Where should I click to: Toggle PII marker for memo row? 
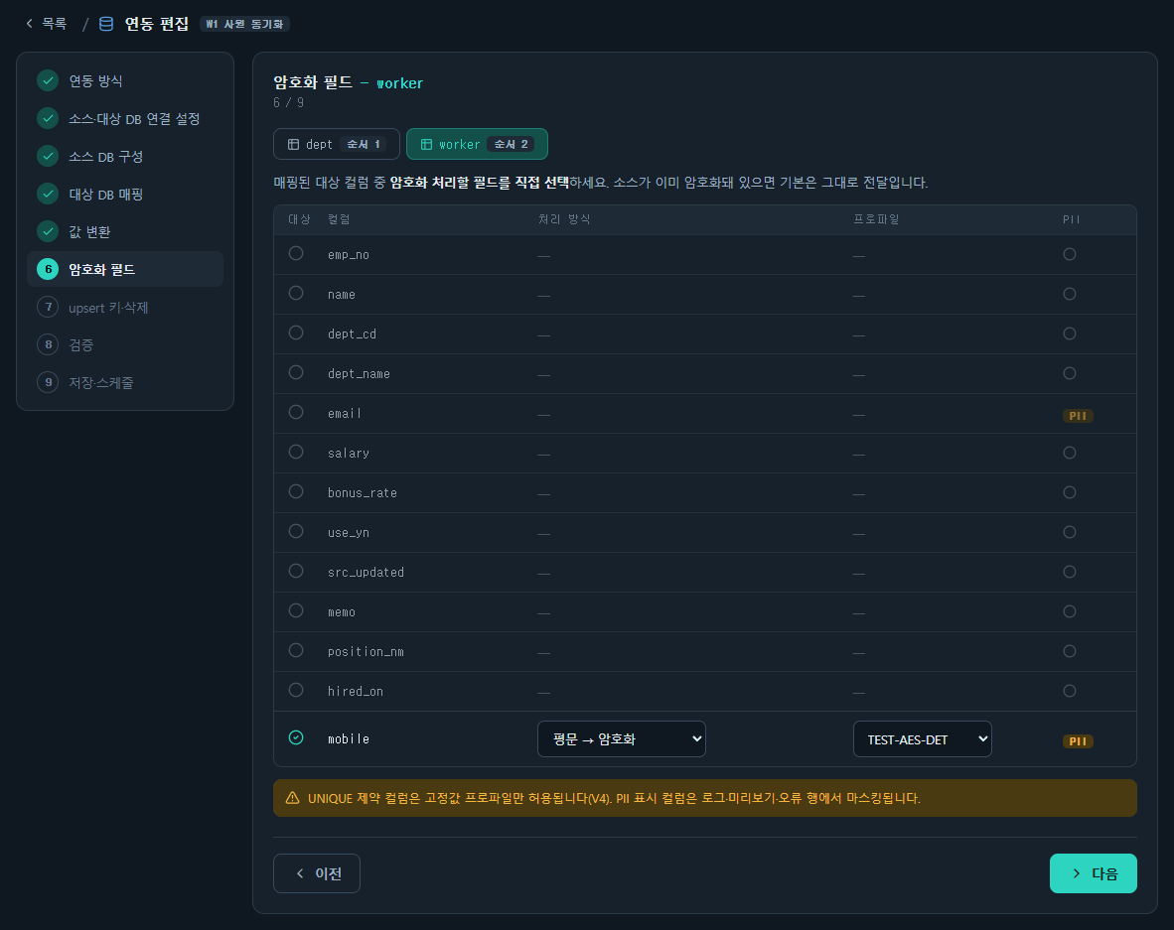click(1069, 611)
